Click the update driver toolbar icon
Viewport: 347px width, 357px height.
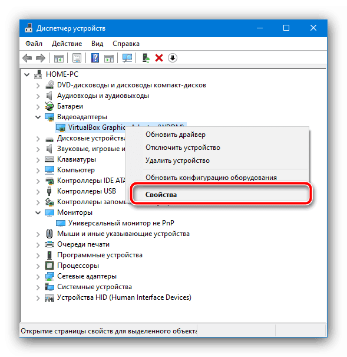(x=146, y=58)
